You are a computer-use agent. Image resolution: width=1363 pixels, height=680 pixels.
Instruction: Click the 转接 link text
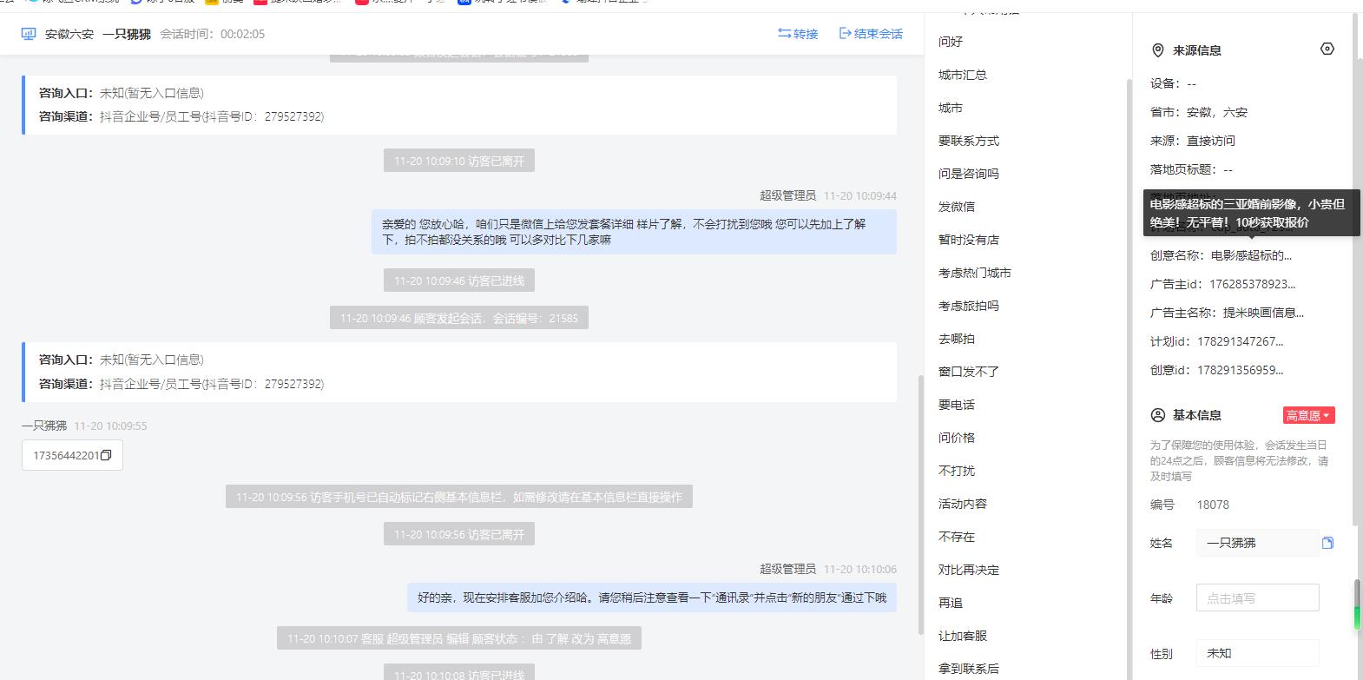806,34
